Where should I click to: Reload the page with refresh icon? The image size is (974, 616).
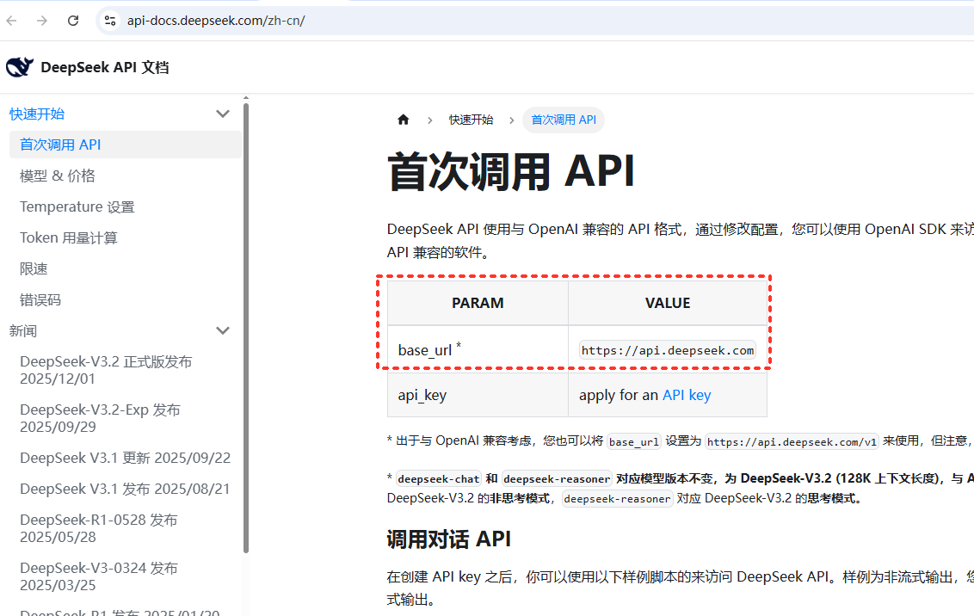(73, 21)
